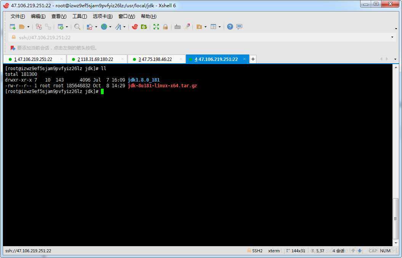Click the red Xshell swirl toolbar icon
The width and height of the screenshot is (402, 258).
coord(135,27)
